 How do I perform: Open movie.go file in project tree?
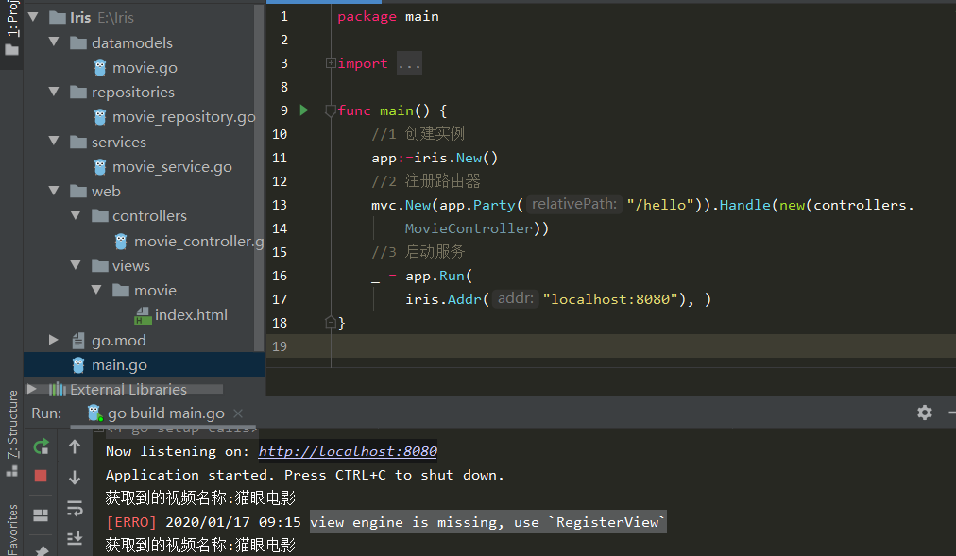coord(145,68)
